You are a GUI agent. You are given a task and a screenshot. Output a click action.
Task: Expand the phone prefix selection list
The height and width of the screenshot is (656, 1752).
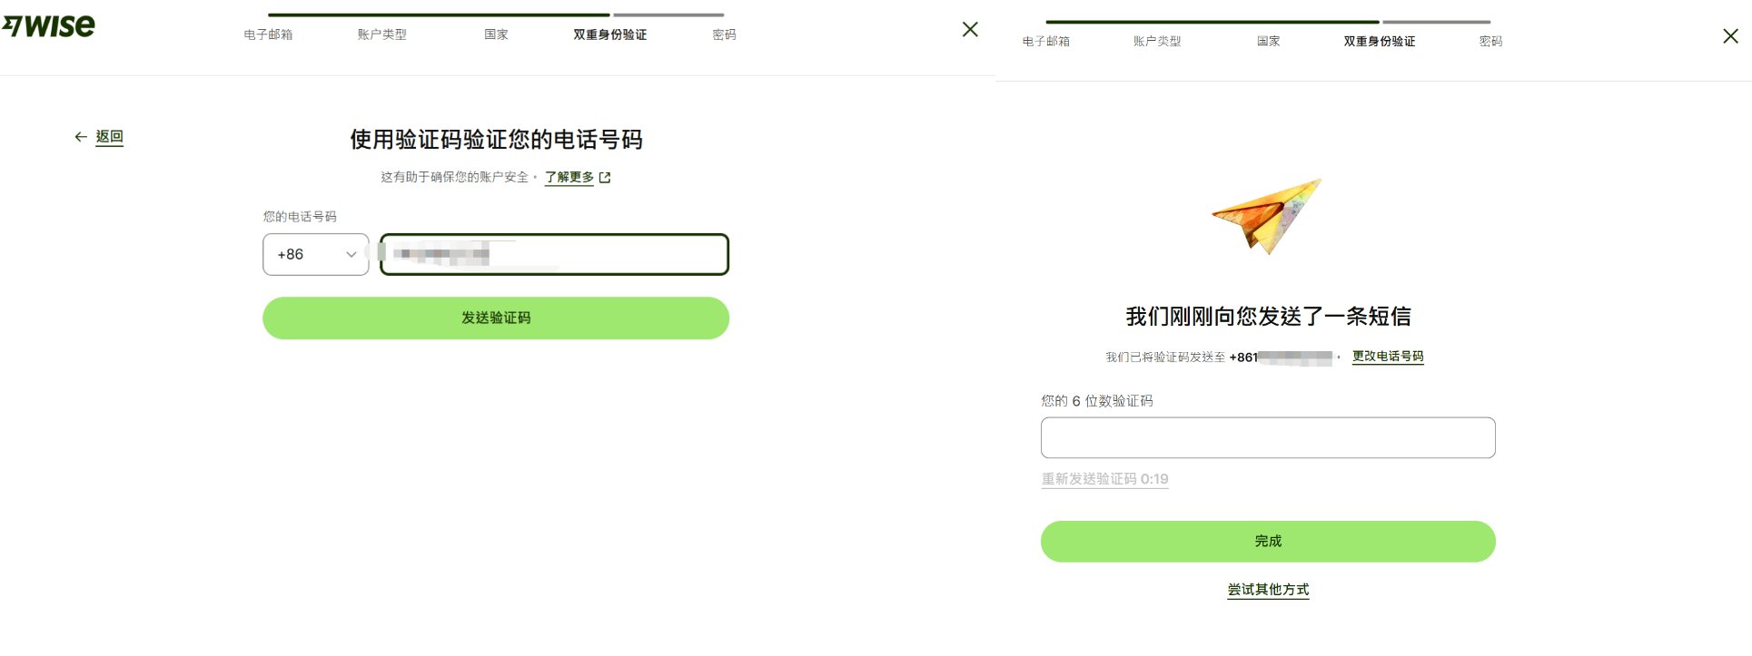[x=315, y=254]
